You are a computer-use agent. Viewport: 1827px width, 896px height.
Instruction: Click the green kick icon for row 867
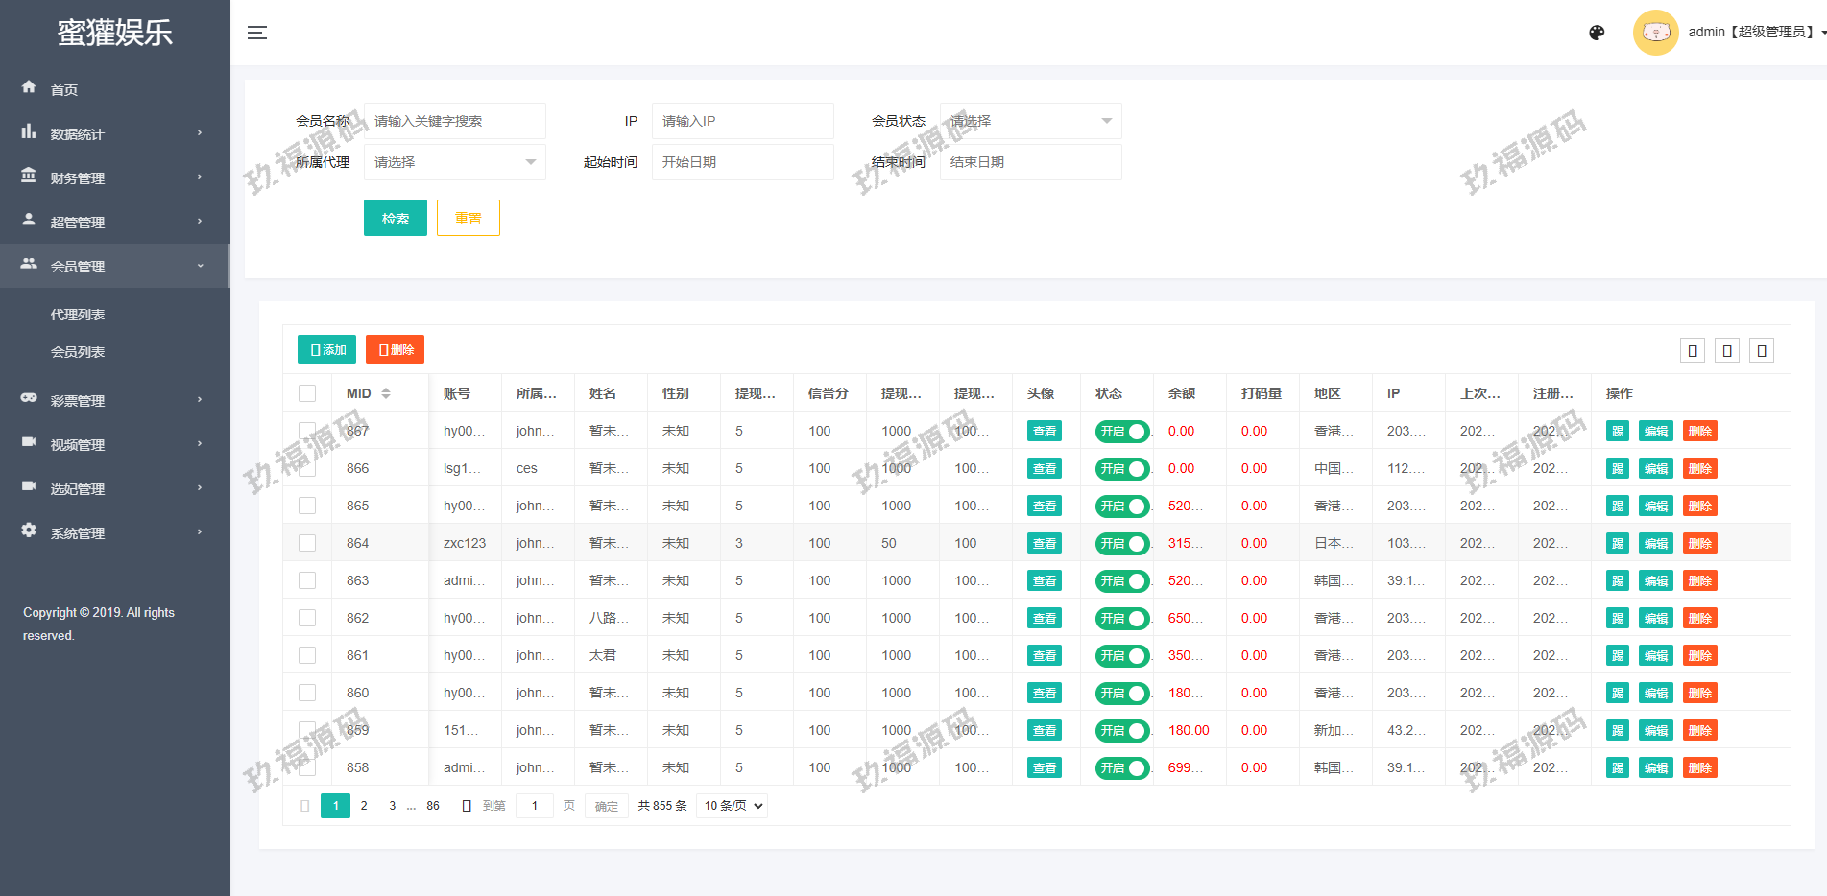click(1617, 432)
